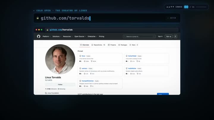The height and width of the screenshot is (120, 214).
Task: Expand the Solutions menu
Action: tap(57, 36)
